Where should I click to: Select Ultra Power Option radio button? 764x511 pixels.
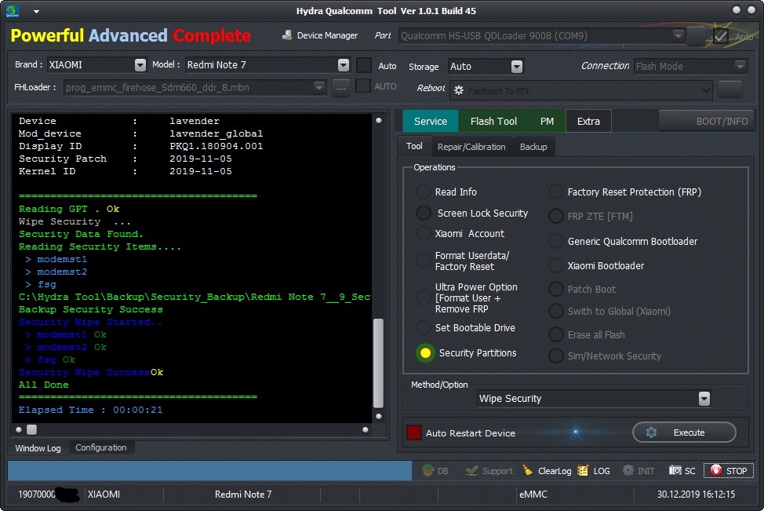[x=423, y=297]
